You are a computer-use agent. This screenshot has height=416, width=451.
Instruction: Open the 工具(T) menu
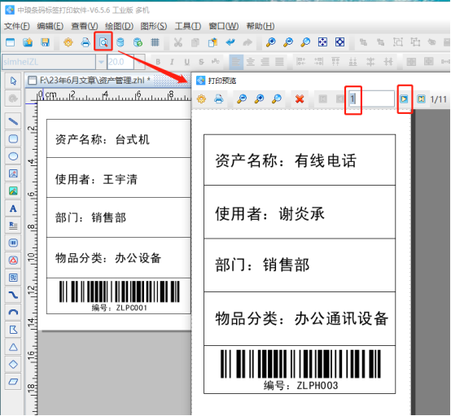pos(188,26)
